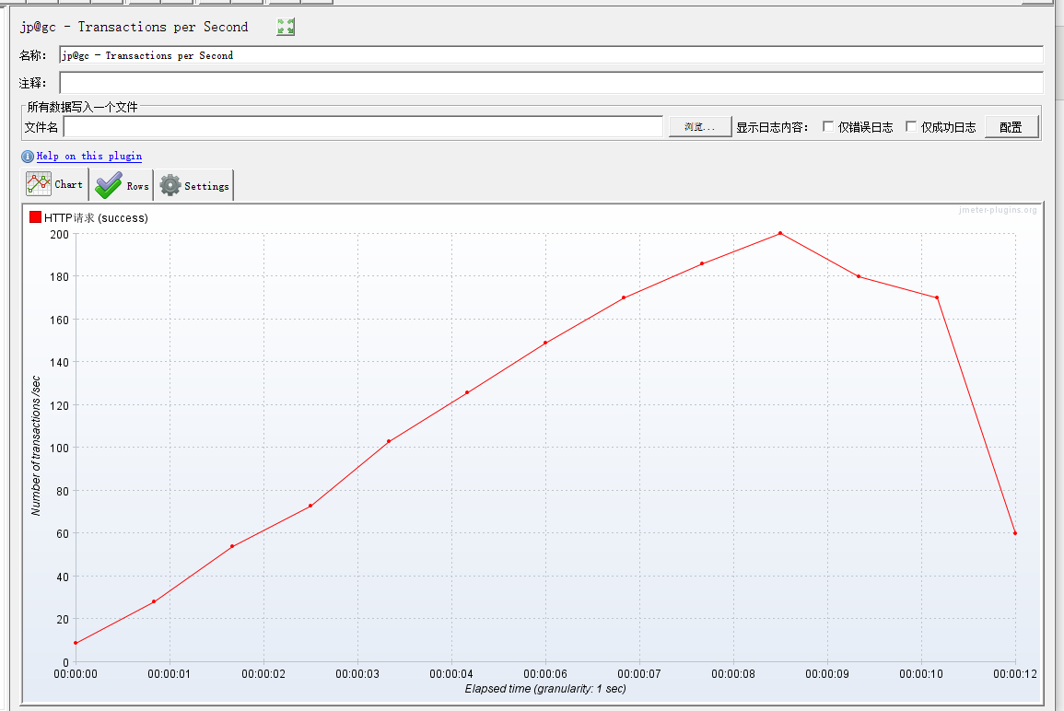Image resolution: width=1064 pixels, height=711 pixels.
Task: Click the jmeter-plugins.org watermark in chart
Action: click(1000, 211)
